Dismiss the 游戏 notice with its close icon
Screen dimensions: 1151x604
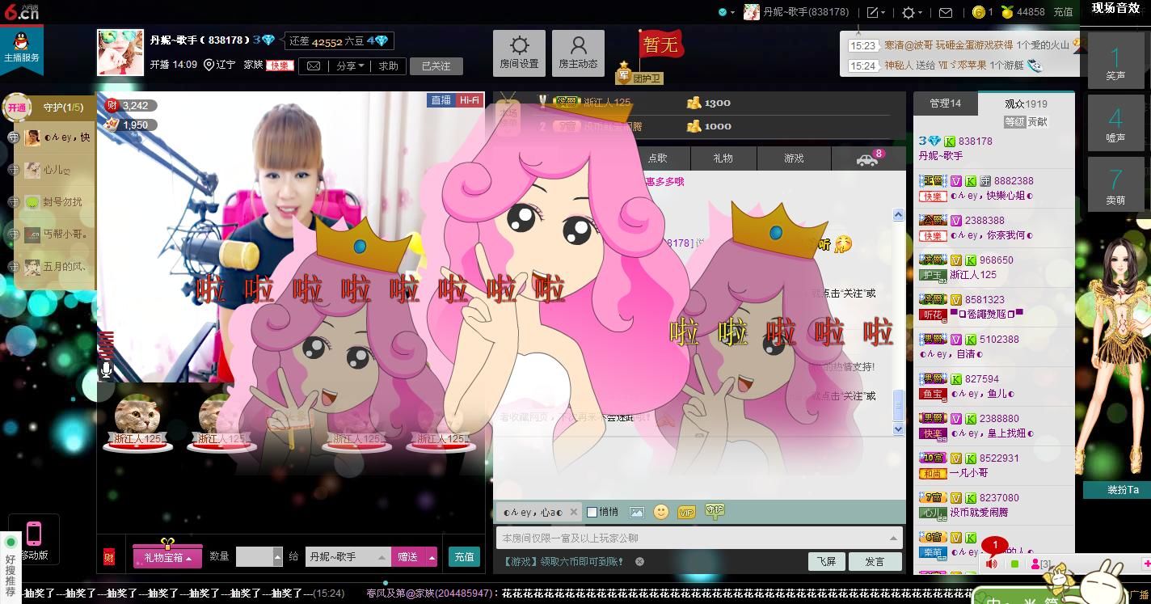pyautogui.click(x=639, y=561)
